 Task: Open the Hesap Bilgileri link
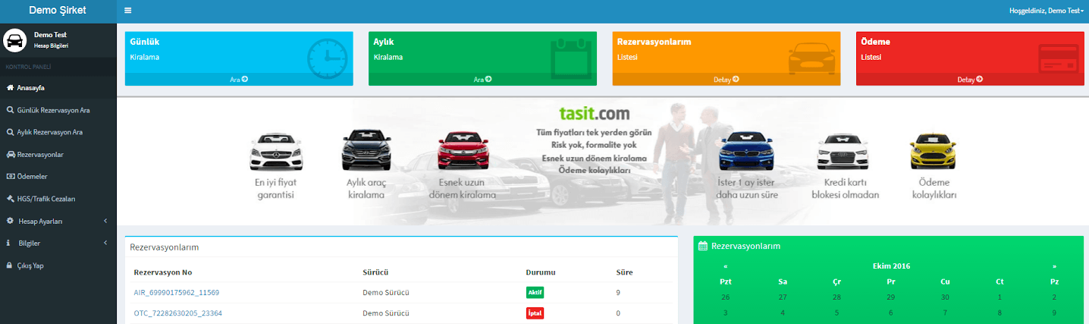[x=52, y=46]
